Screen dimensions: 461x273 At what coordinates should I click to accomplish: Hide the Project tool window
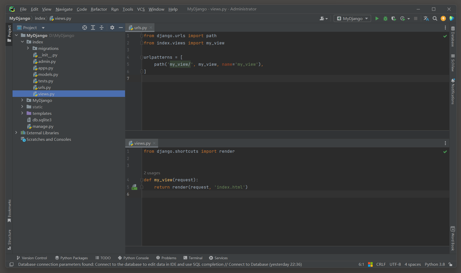pyautogui.click(x=121, y=28)
